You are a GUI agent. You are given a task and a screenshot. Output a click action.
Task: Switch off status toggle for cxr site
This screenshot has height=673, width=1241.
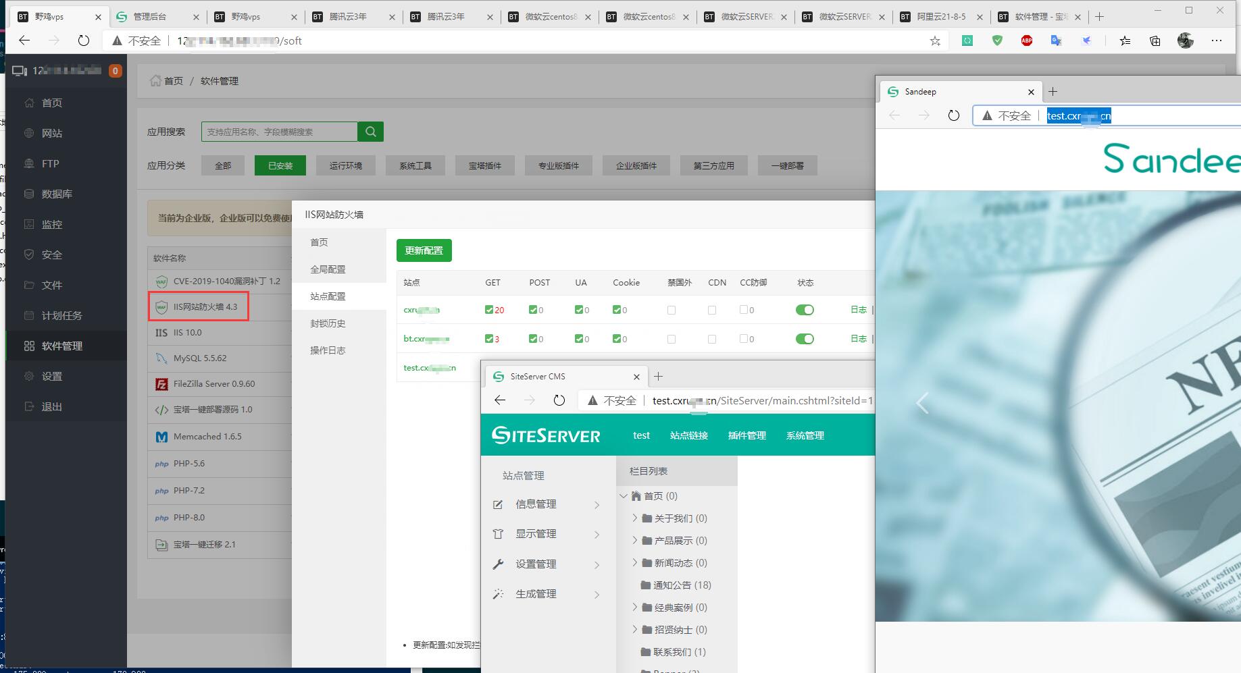[x=805, y=310]
